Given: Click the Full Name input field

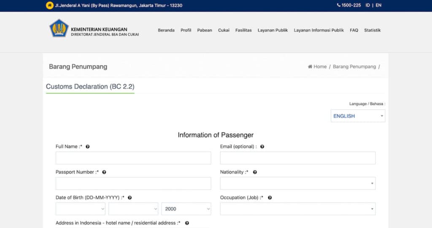Looking at the screenshot, I should pos(133,158).
